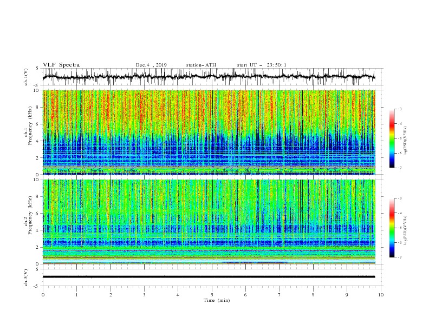Click the "-7" tick on ch.2 colorbar

(399, 257)
